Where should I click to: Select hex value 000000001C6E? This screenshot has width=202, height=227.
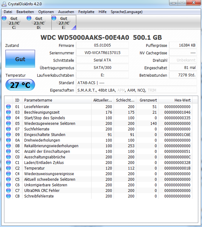[x=177, y=135]
